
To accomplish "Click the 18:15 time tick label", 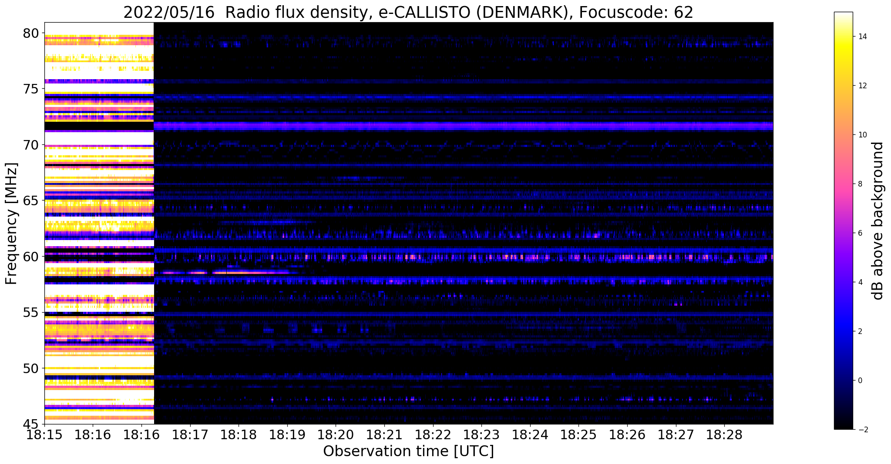I will coord(44,435).
